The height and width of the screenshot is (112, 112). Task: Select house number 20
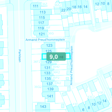(69, 9)
